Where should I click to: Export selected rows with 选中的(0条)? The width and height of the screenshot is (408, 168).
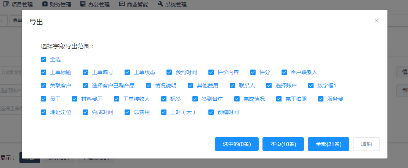237,144
